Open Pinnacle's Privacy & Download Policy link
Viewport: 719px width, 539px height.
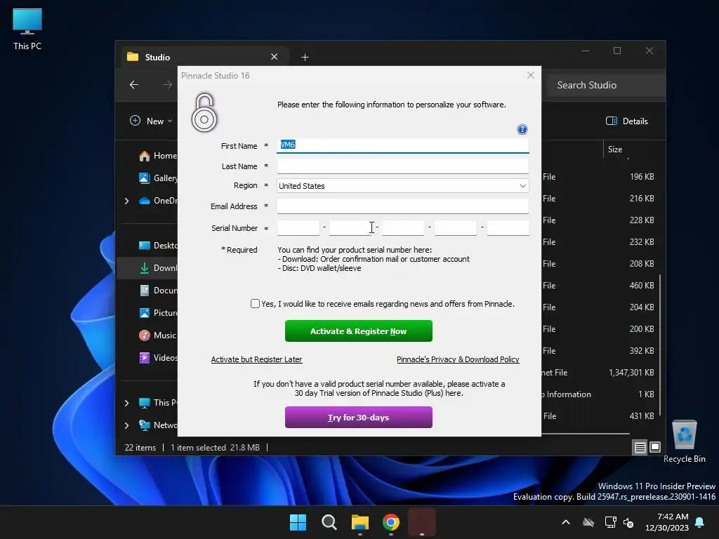[x=458, y=359]
